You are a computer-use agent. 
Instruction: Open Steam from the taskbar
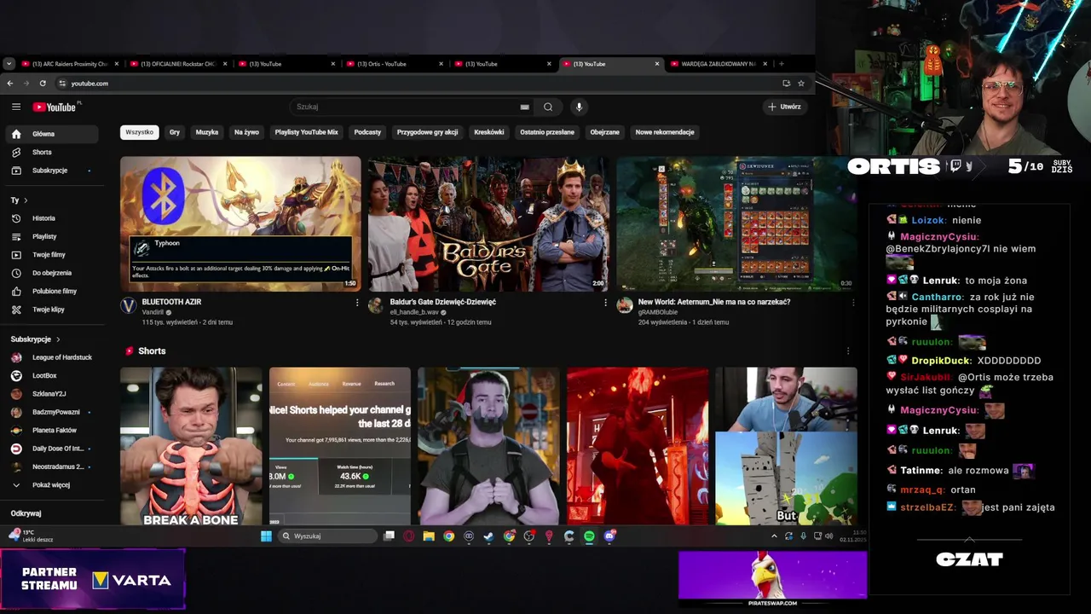(x=488, y=536)
